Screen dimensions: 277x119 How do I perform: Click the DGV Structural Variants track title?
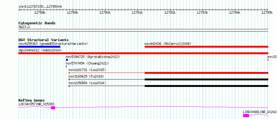click(44, 40)
